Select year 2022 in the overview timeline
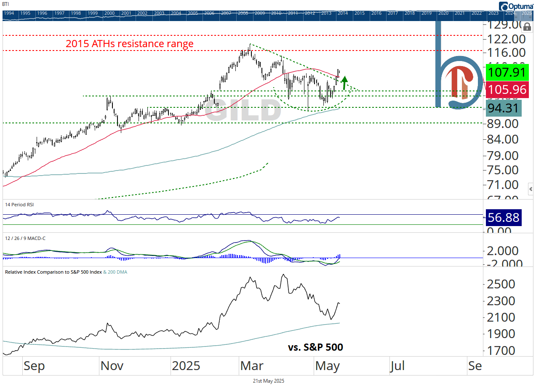The width and height of the screenshot is (536, 389). (x=476, y=13)
